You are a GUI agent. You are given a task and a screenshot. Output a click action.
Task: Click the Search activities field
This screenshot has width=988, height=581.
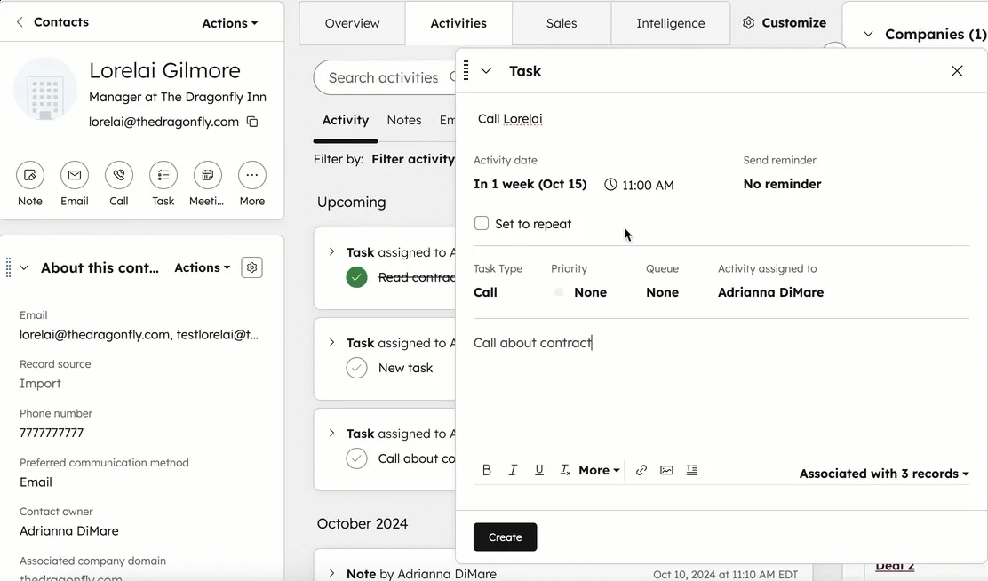point(385,77)
